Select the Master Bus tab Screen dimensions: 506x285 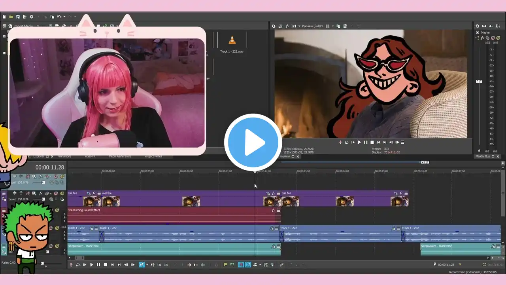(482, 156)
